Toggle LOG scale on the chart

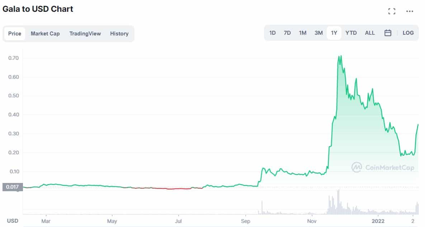[408, 33]
